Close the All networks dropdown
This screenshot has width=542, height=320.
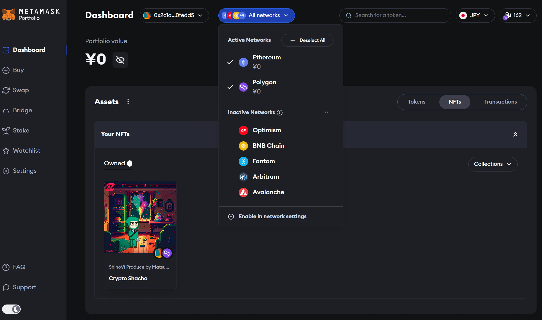256,15
